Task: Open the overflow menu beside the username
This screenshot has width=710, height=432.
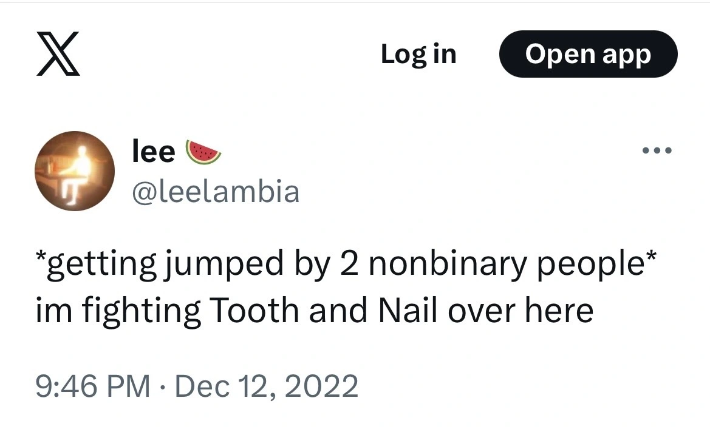Action: (657, 150)
